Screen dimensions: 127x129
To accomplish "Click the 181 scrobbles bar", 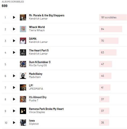I will coord(113,17).
